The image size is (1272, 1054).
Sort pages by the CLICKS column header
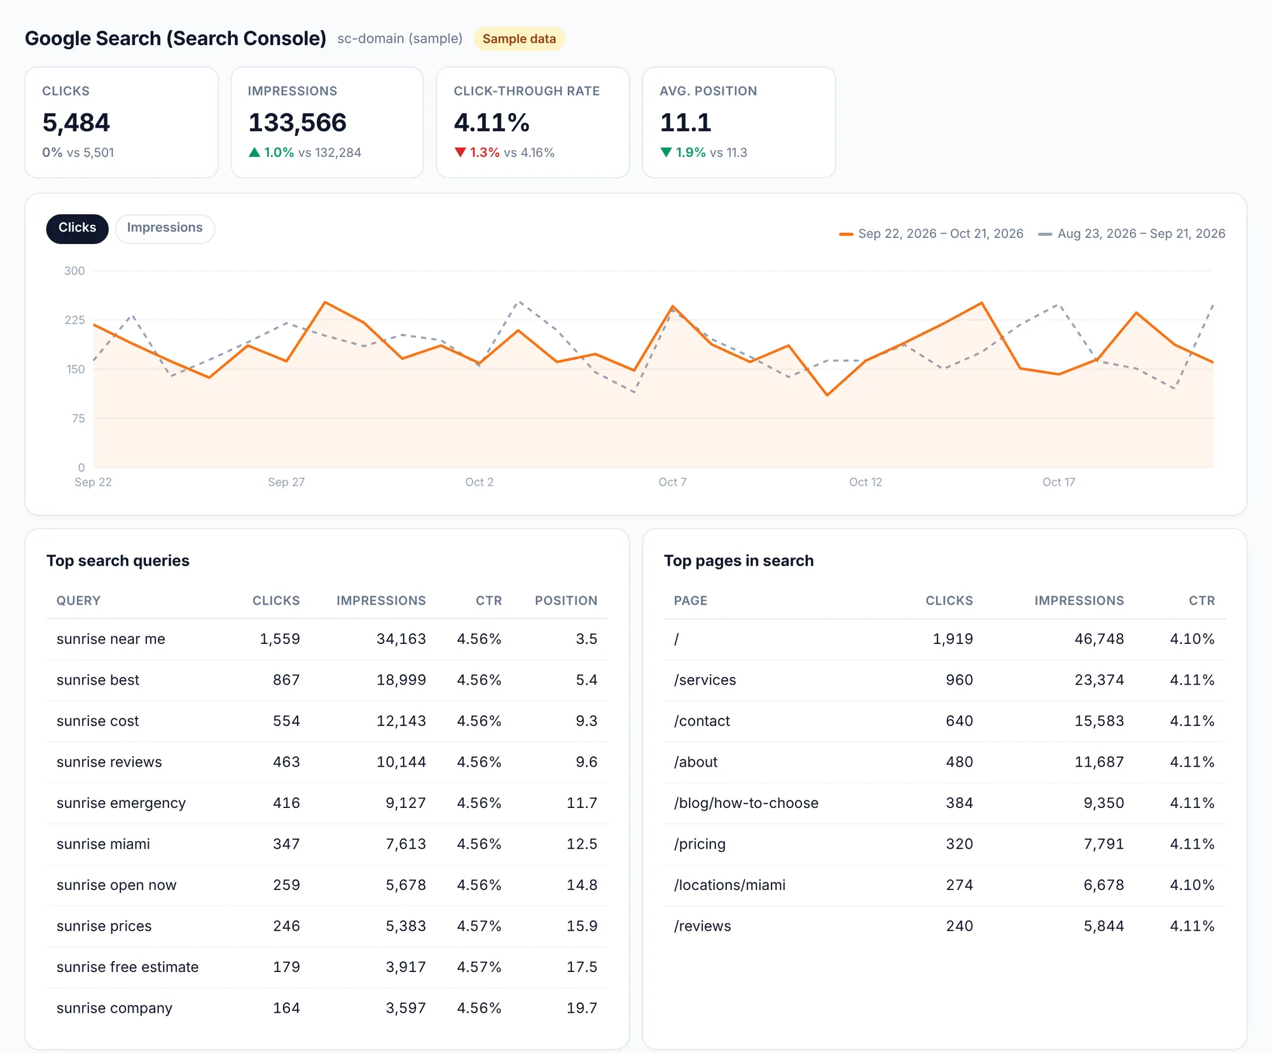[x=949, y=601]
